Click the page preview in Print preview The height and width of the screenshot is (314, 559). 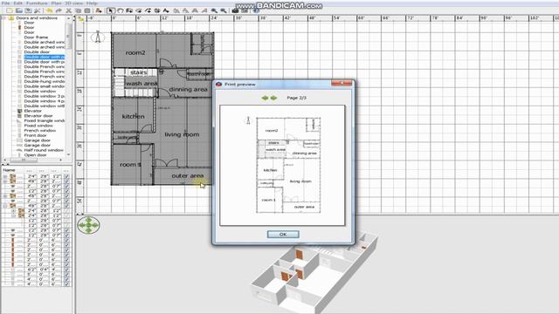coord(282,165)
